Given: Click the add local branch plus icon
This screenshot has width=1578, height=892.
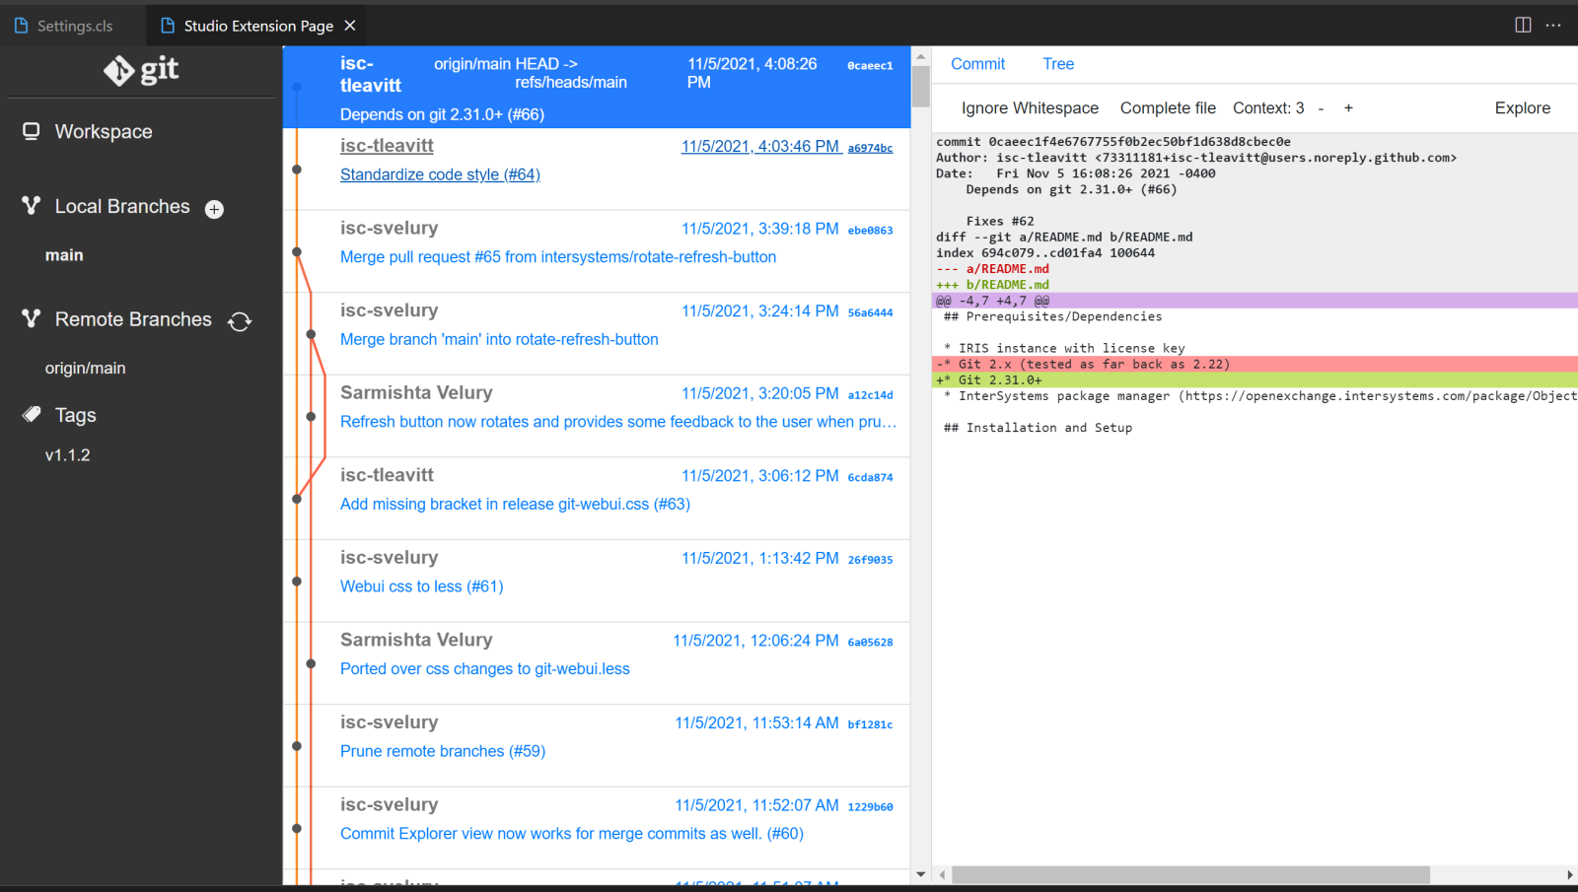Looking at the screenshot, I should pyautogui.click(x=214, y=209).
